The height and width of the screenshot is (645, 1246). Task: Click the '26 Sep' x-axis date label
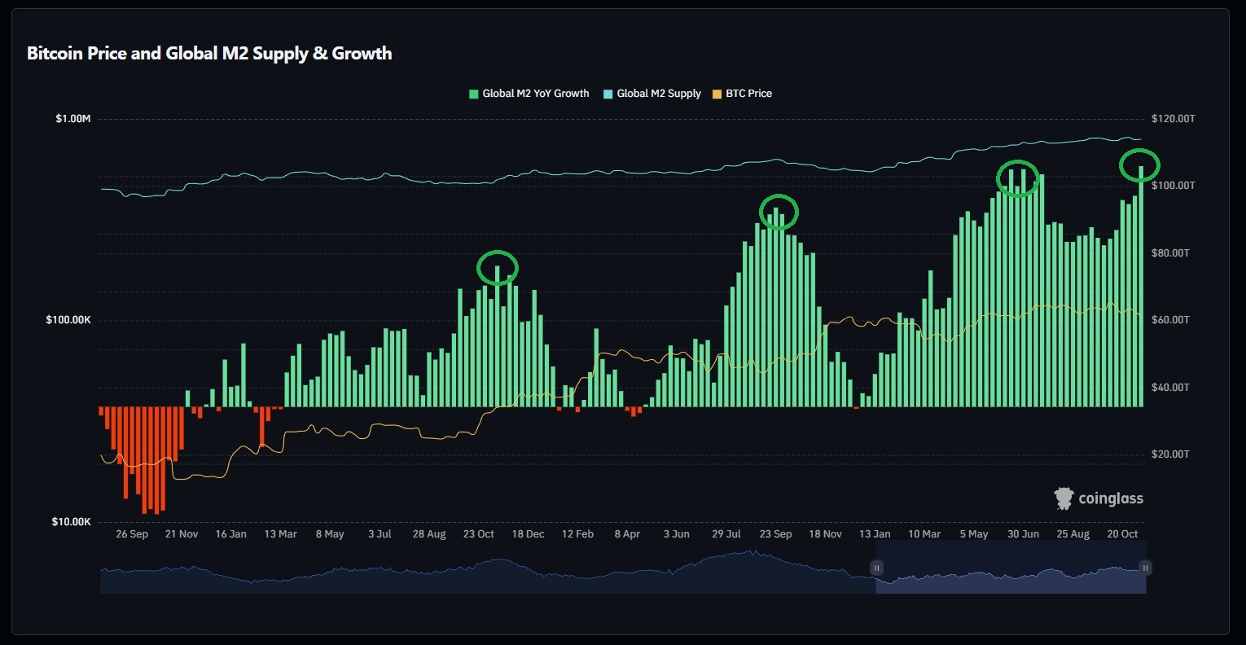(132, 534)
